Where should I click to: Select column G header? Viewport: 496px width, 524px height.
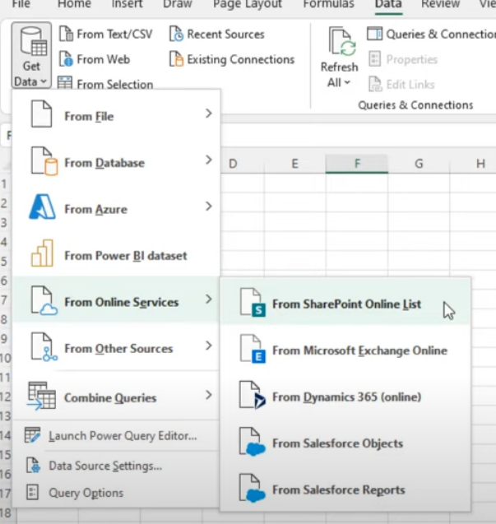pos(419,164)
